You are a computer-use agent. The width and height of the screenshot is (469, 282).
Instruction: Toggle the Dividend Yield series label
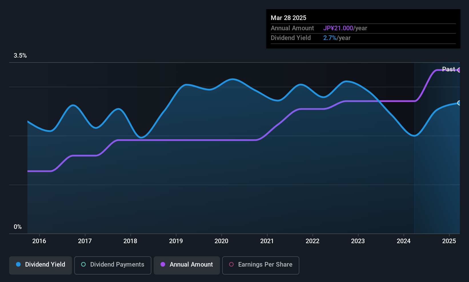(45, 265)
